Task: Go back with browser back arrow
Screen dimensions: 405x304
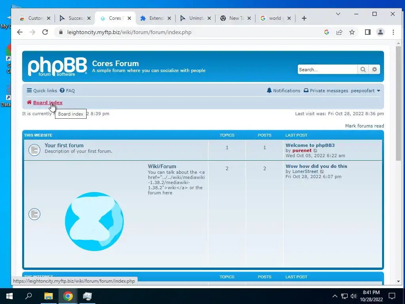Action: (x=20, y=32)
